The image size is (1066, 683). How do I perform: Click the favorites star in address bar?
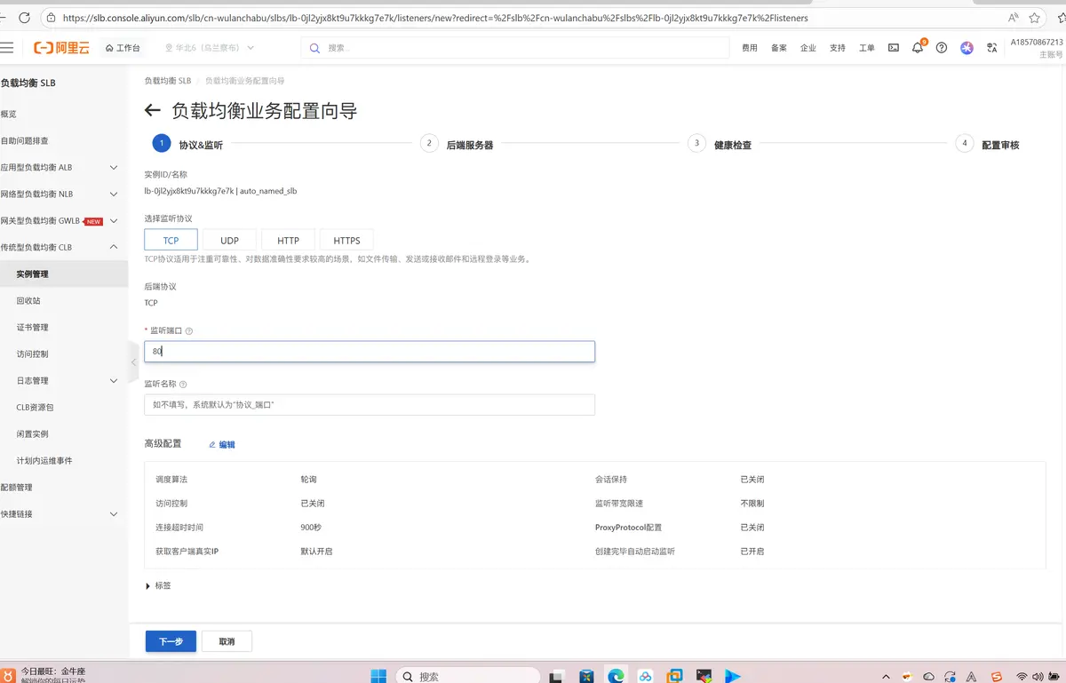1035,17
